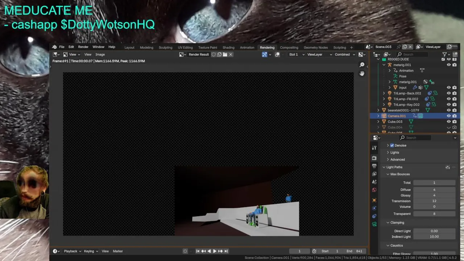Open Light Paths presets icon
Image resolution: width=464 pixels, height=261 pixels.
tap(448, 167)
